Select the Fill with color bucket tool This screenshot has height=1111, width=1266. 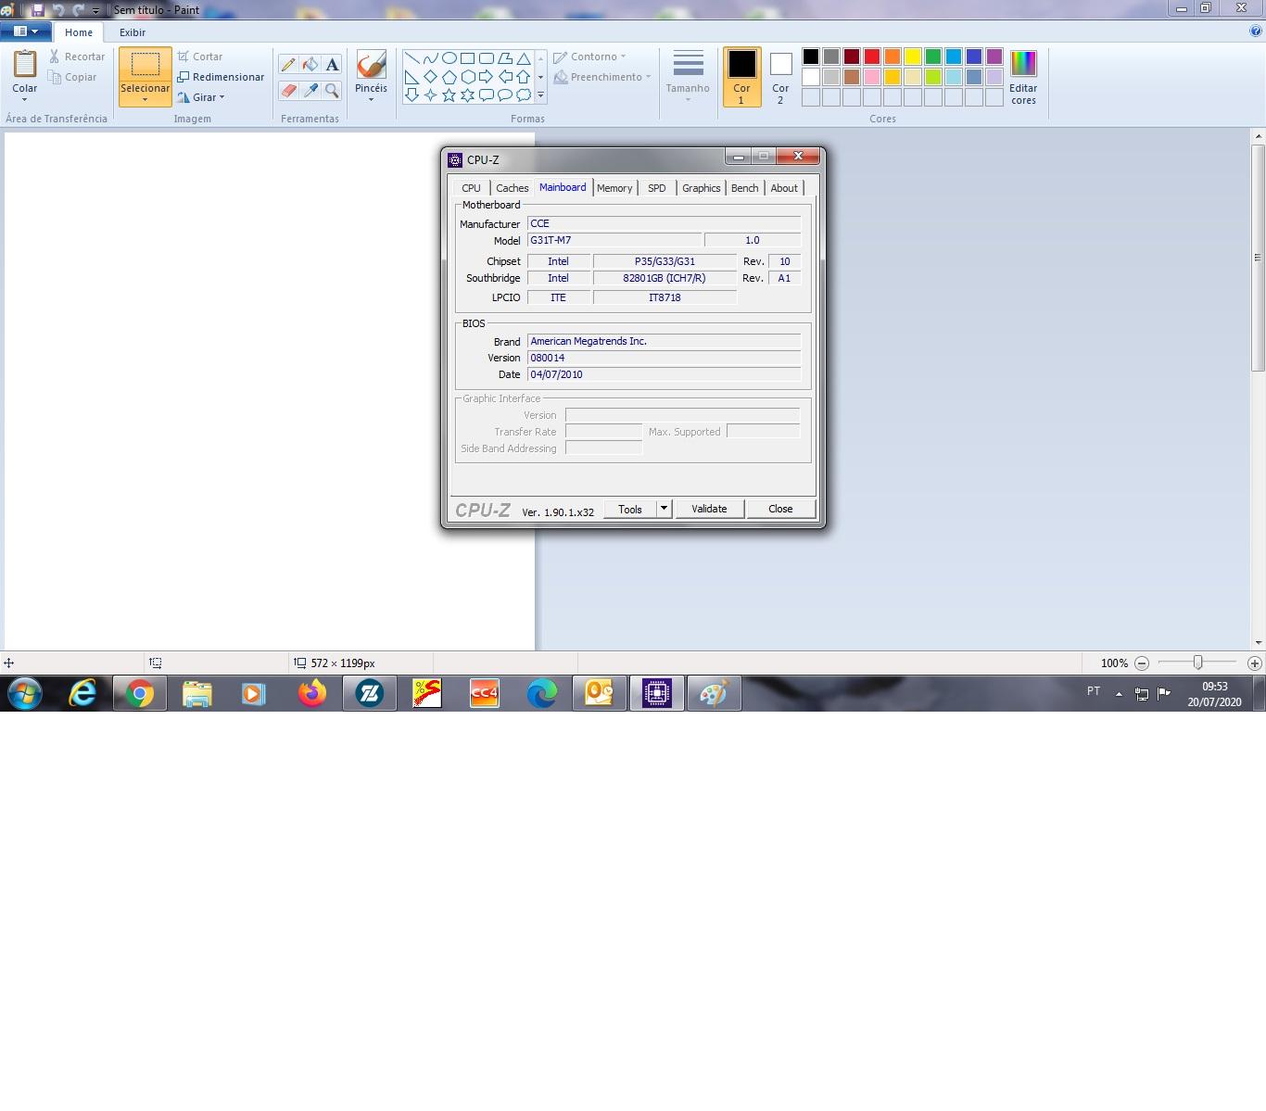(310, 65)
